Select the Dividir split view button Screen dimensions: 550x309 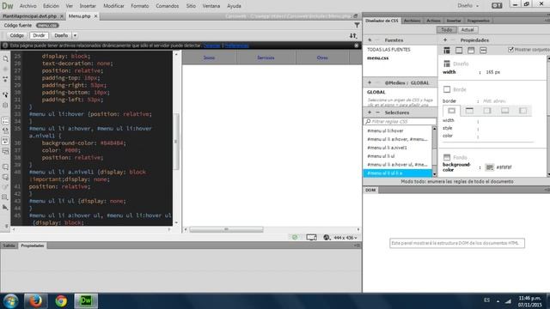click(39, 35)
